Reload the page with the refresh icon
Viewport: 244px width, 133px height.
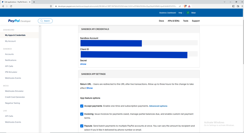pos(11,6)
